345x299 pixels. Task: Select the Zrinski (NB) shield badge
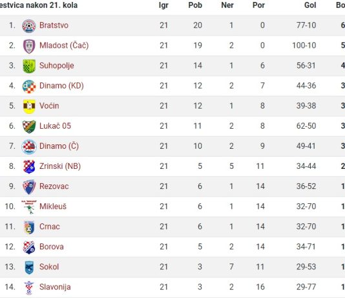click(x=29, y=166)
